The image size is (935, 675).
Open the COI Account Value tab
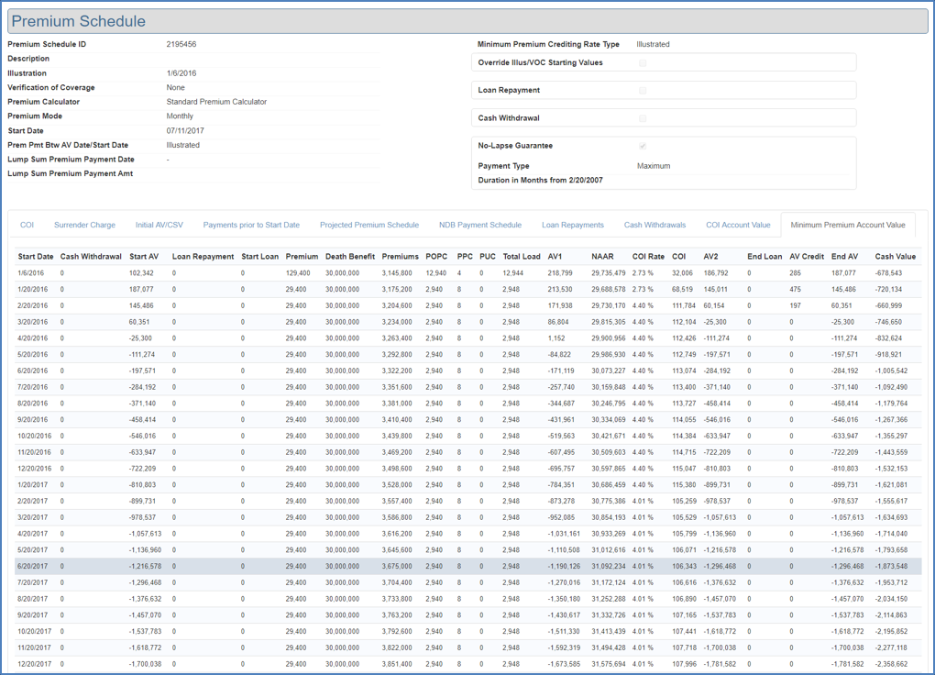click(x=738, y=225)
